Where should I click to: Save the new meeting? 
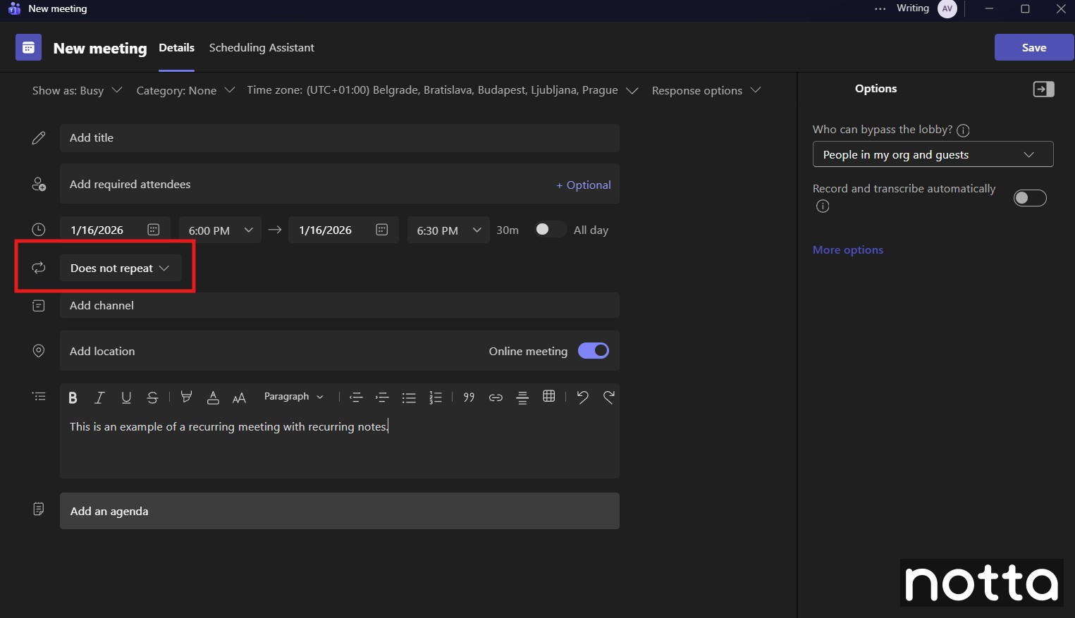coord(1034,48)
